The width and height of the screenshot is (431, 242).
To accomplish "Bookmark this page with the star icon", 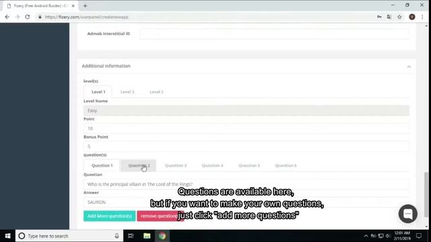I will click(399, 17).
